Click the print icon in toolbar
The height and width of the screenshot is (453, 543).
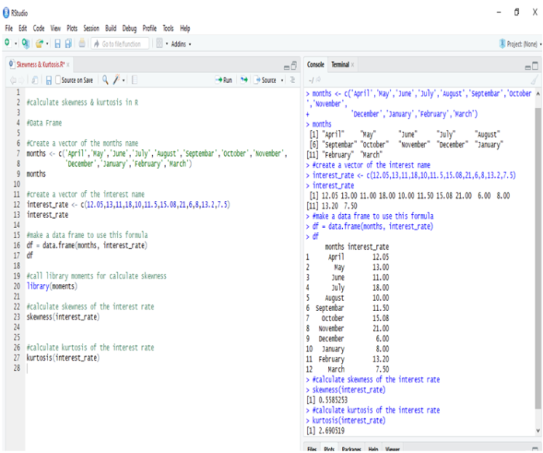click(x=81, y=43)
